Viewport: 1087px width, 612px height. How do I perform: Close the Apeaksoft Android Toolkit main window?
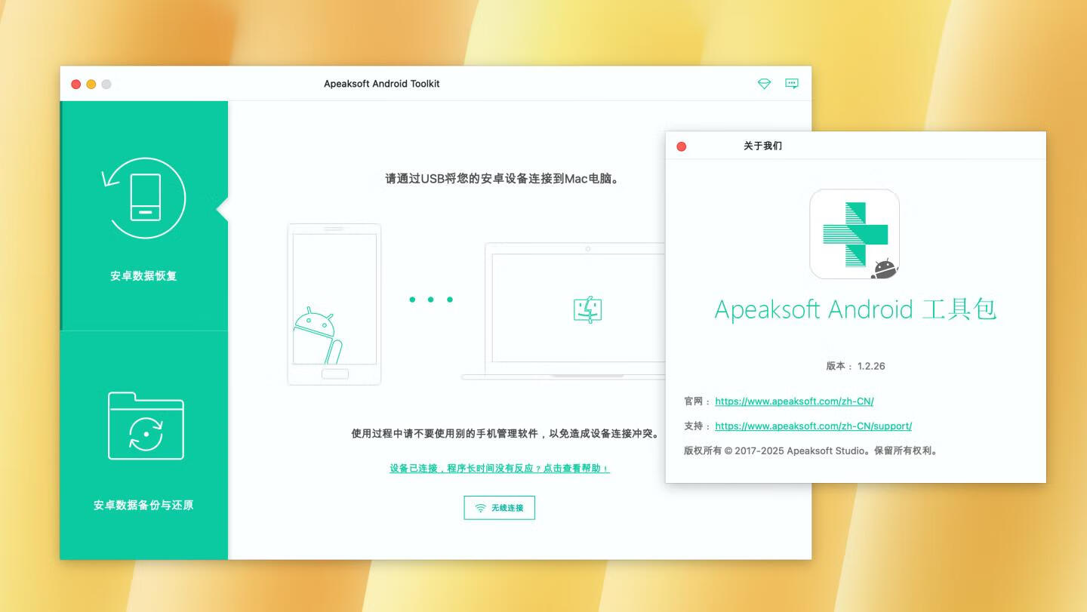pos(75,85)
